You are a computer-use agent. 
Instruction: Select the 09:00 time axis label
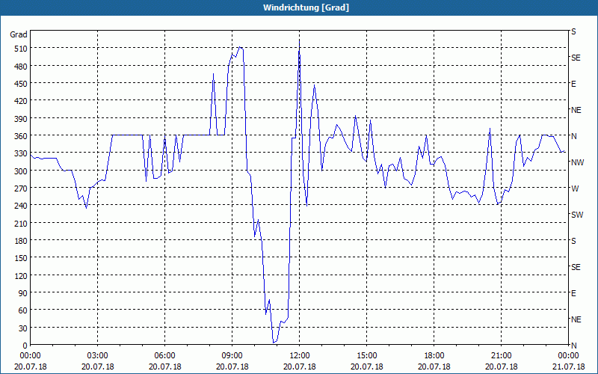tap(232, 356)
